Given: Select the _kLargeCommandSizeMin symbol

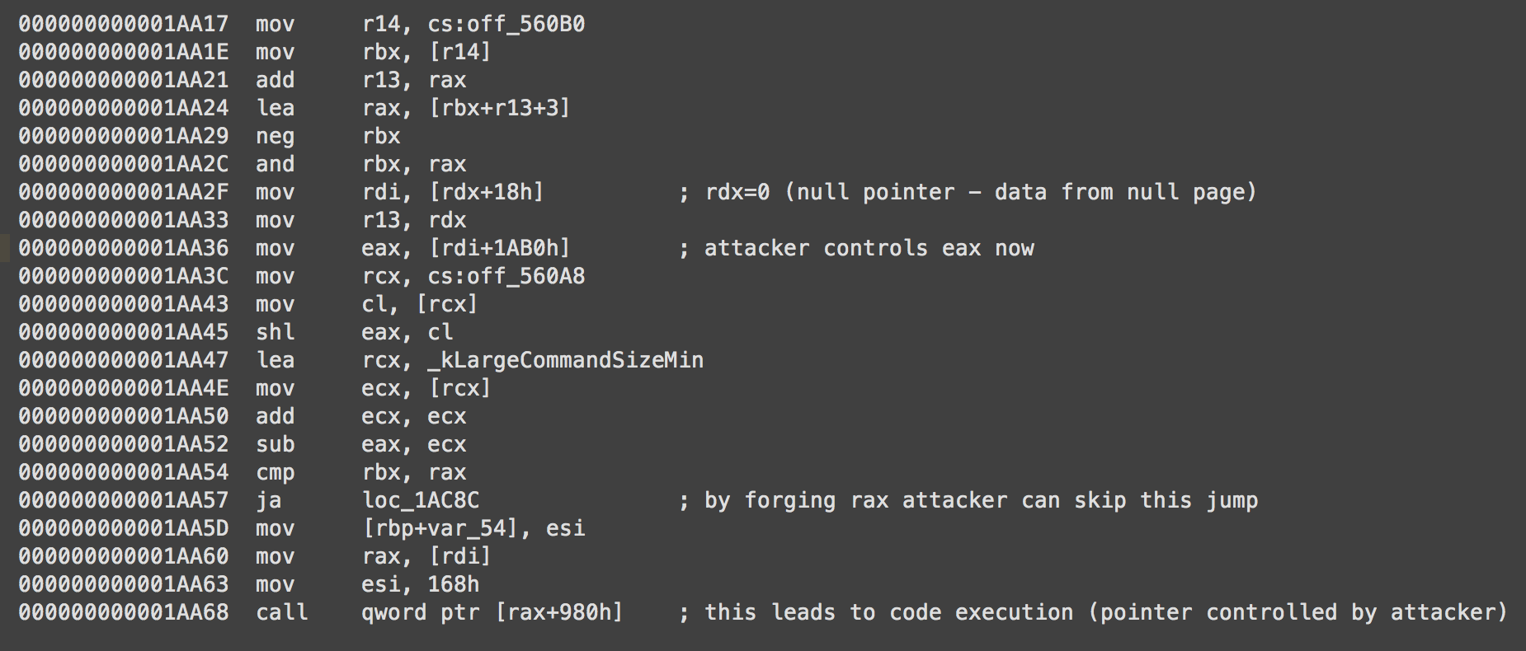Looking at the screenshot, I should pyautogui.click(x=565, y=360).
